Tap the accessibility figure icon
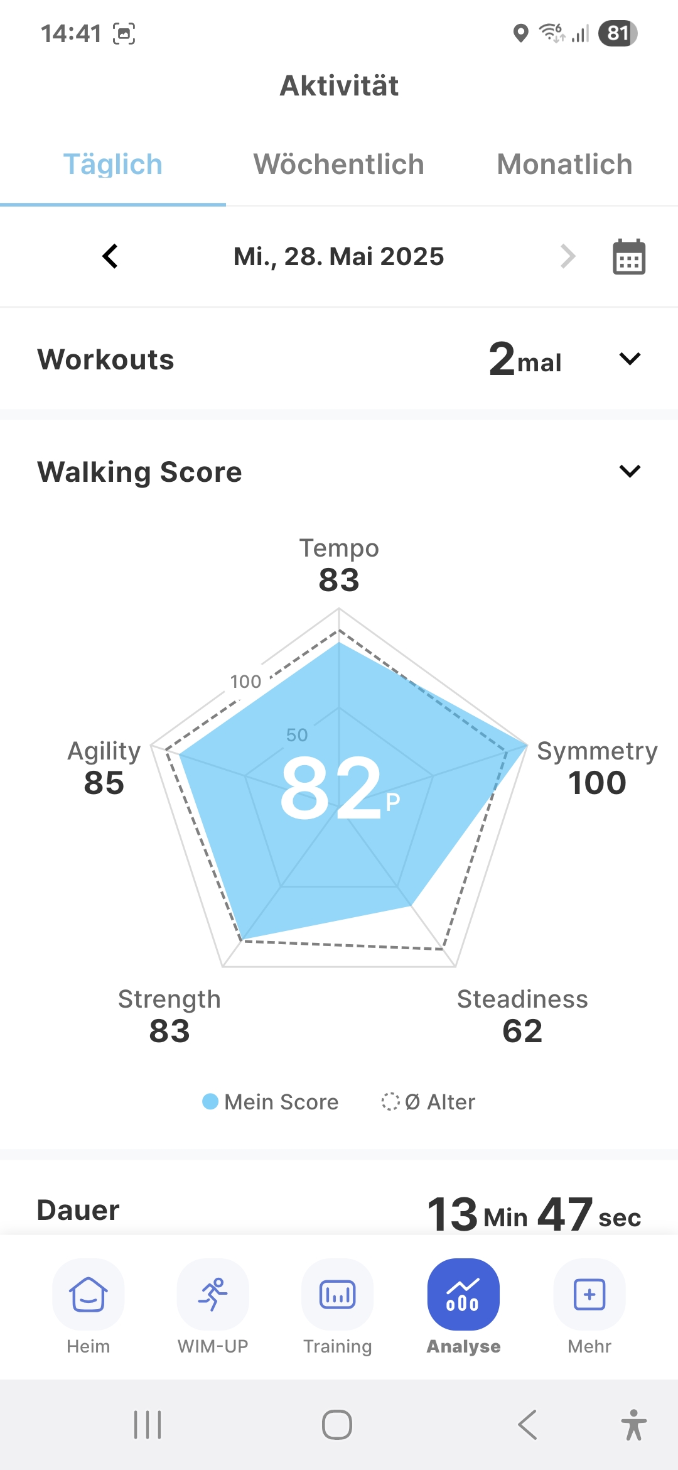678x1470 pixels. click(634, 1424)
